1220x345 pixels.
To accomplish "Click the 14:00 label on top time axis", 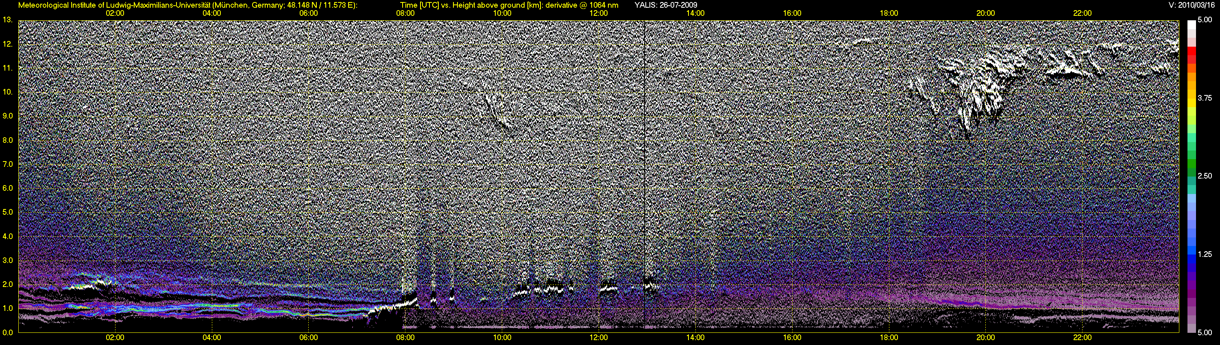I will [695, 13].
